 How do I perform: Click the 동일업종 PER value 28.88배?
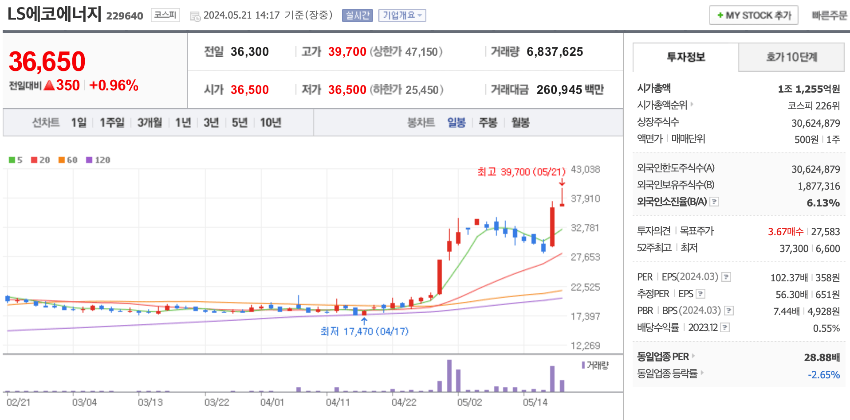click(x=822, y=358)
